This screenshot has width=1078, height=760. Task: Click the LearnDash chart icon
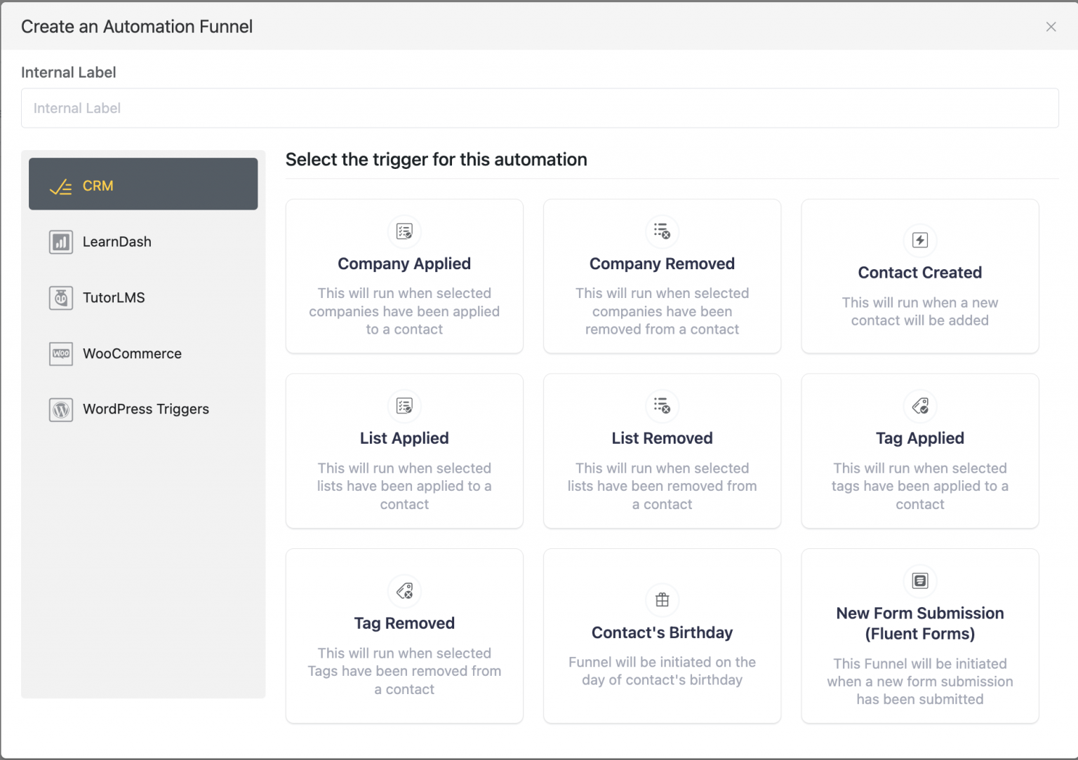(x=60, y=242)
